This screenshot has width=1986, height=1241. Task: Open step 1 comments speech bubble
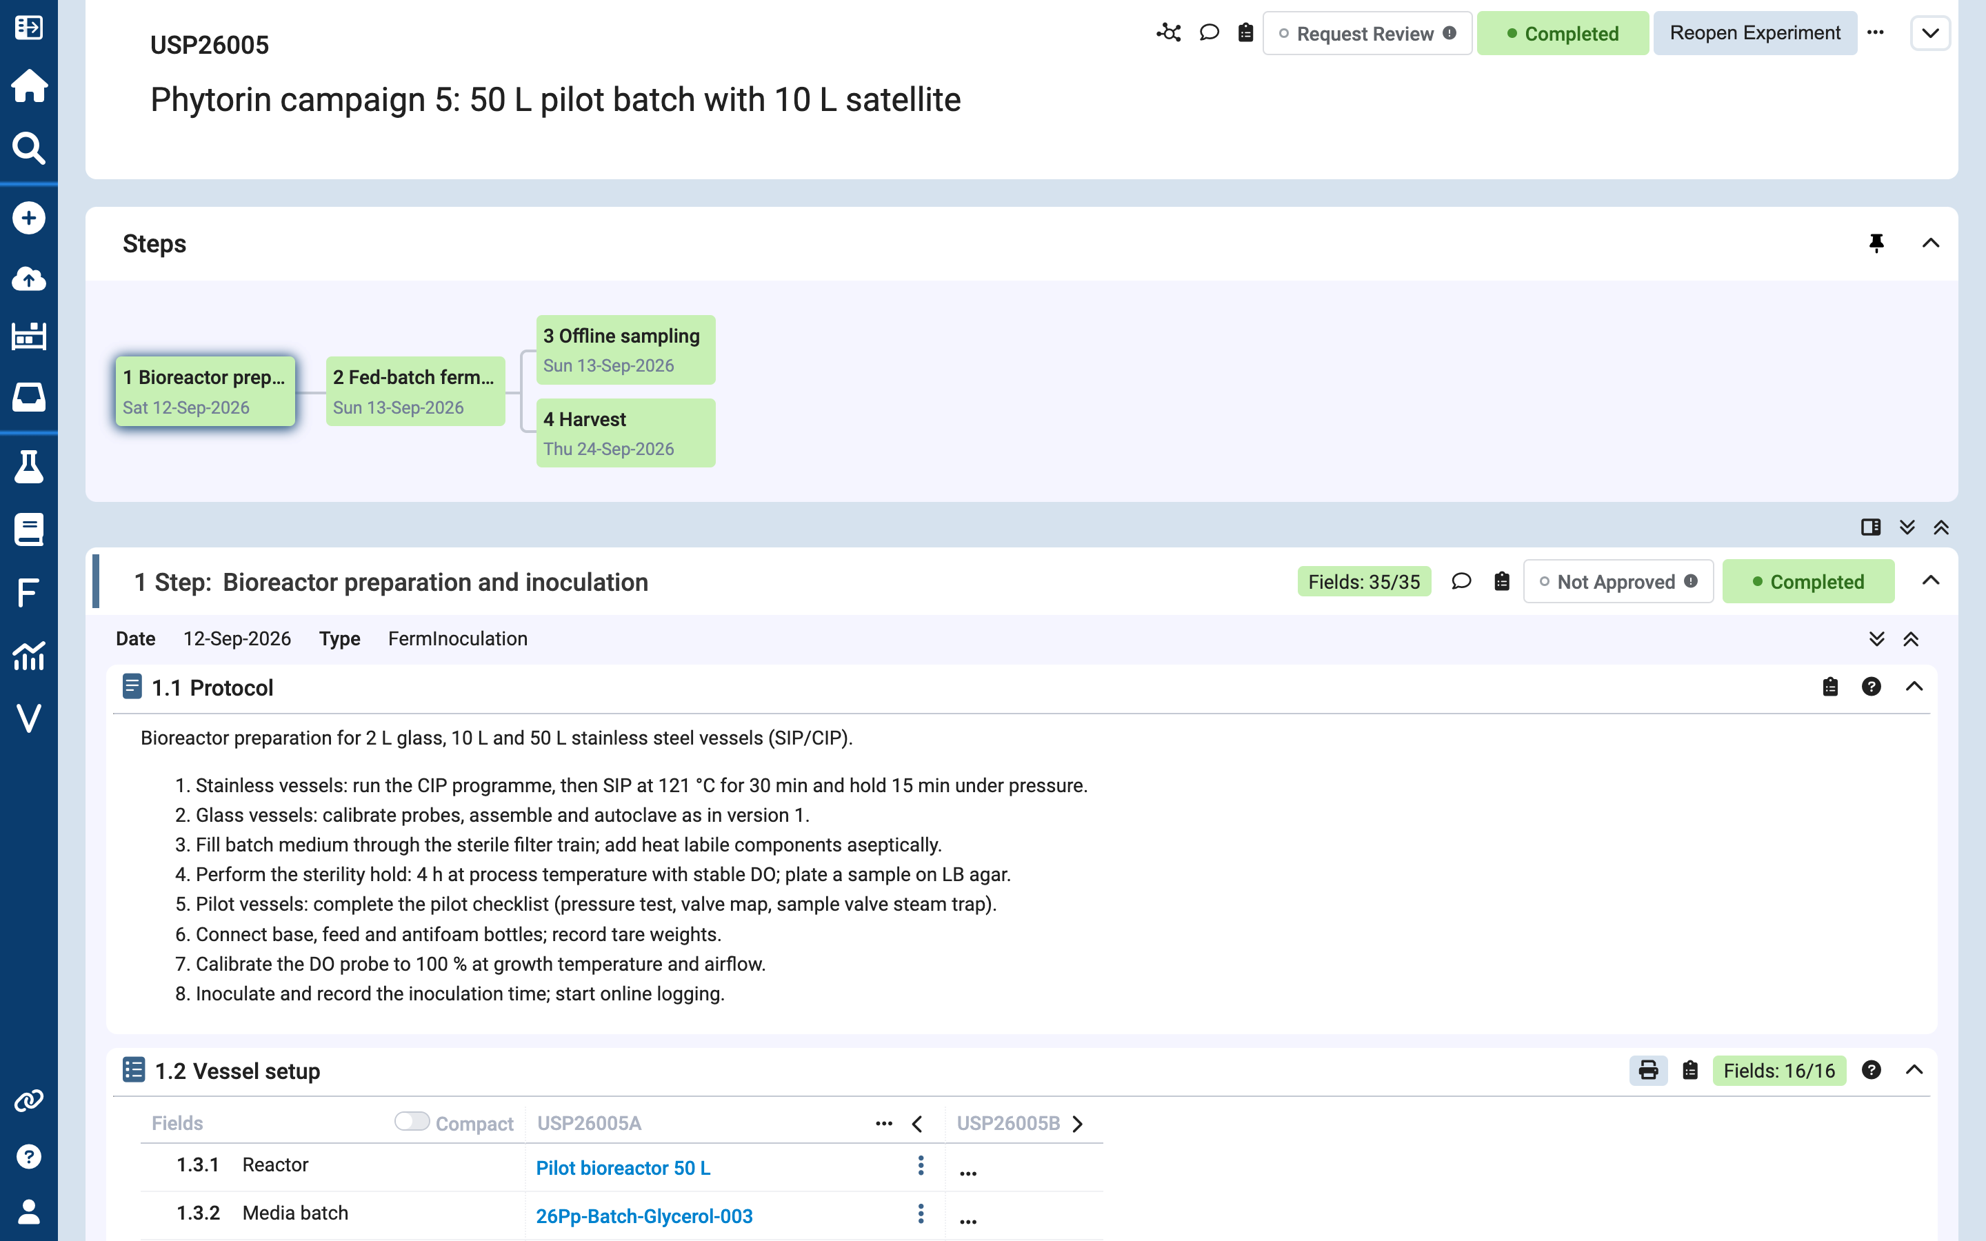coord(1461,581)
